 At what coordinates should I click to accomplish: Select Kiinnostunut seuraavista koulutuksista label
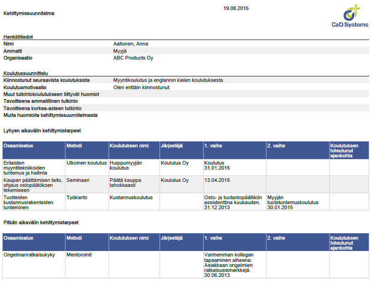pos(46,80)
